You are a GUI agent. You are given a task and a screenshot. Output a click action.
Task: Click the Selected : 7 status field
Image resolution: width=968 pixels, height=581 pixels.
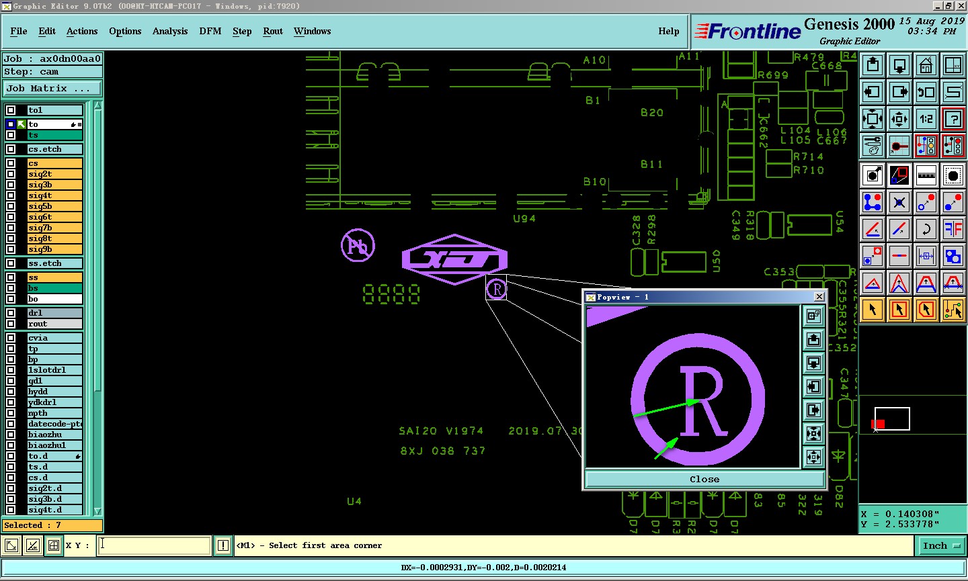(x=52, y=525)
